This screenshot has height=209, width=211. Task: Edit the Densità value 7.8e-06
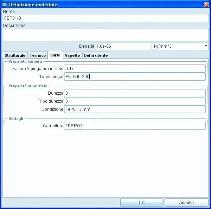point(123,46)
